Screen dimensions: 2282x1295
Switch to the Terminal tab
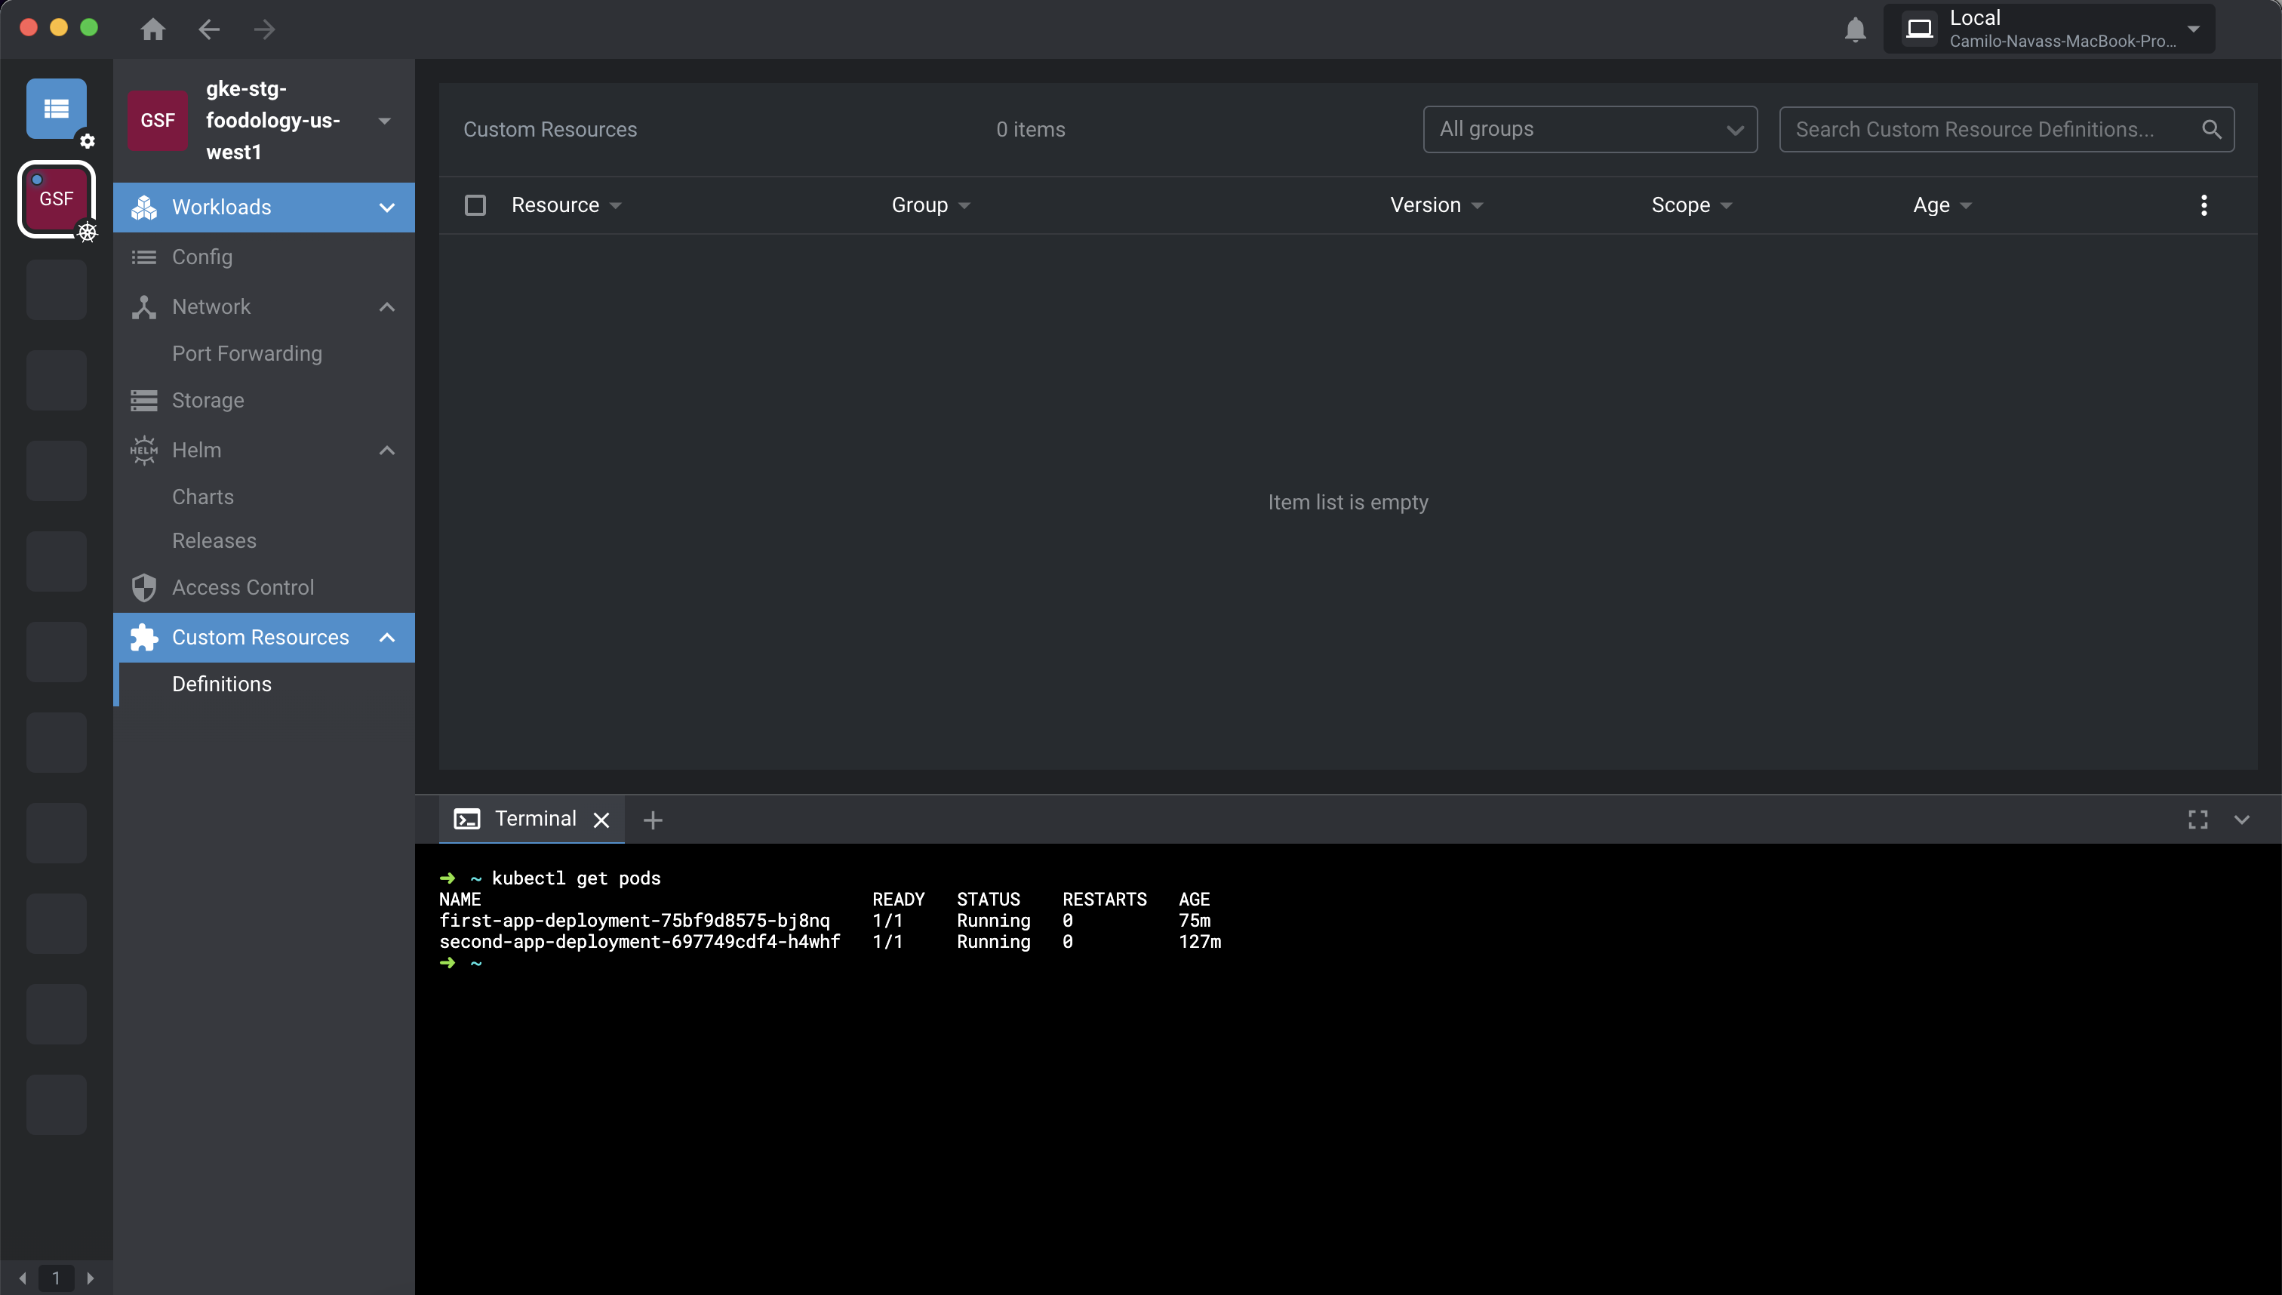[x=533, y=818]
